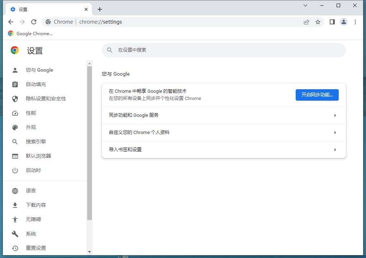Expand 自定义您的 Chrome 个人资料 arrow
The height and width of the screenshot is (258, 366).
[335, 133]
